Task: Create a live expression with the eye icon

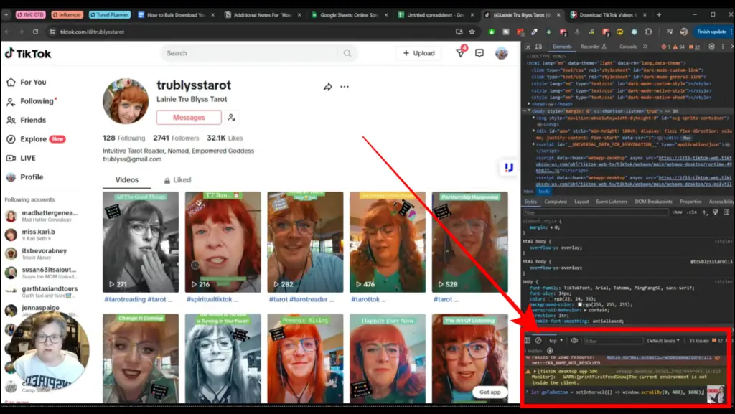Action: click(x=574, y=341)
